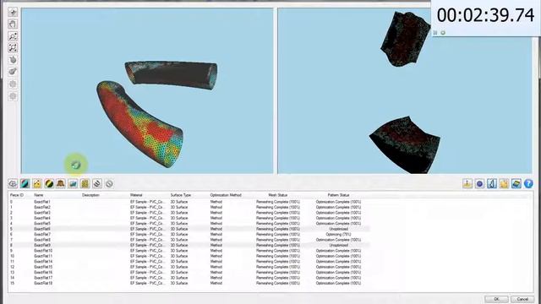This screenshot has height=304, width=541.
Task: Click the zoom-to-fit extents tool
Action: coord(13,48)
